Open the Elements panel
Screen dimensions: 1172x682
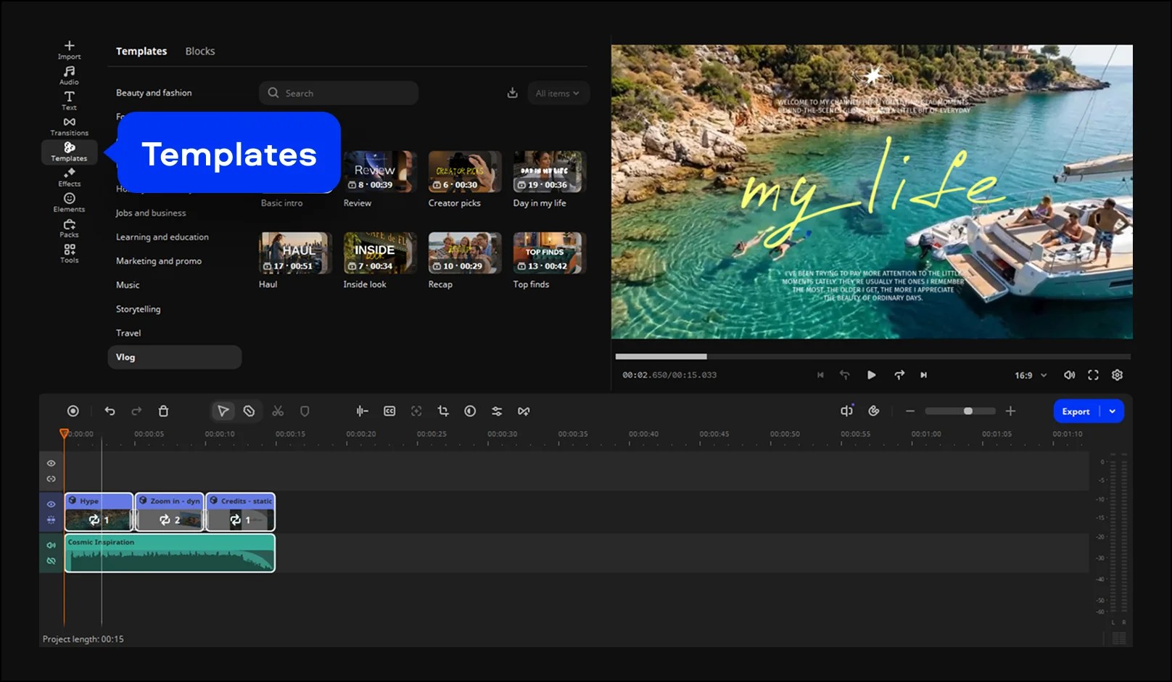point(69,202)
